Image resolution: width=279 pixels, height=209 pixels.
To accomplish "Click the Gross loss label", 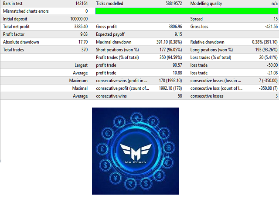I will coord(199,27).
